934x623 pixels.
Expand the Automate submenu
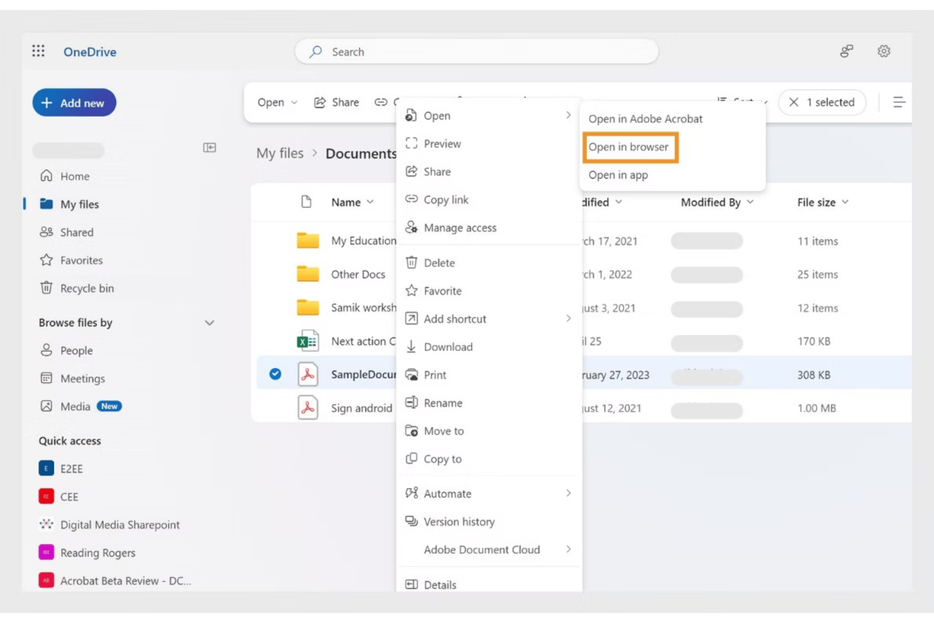click(x=488, y=494)
